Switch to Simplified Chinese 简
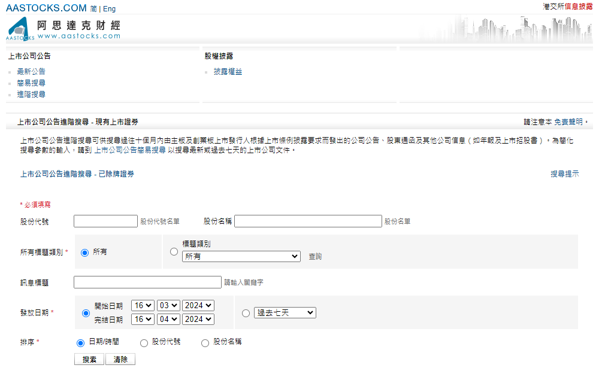The width and height of the screenshot is (599, 377). pyautogui.click(x=93, y=9)
